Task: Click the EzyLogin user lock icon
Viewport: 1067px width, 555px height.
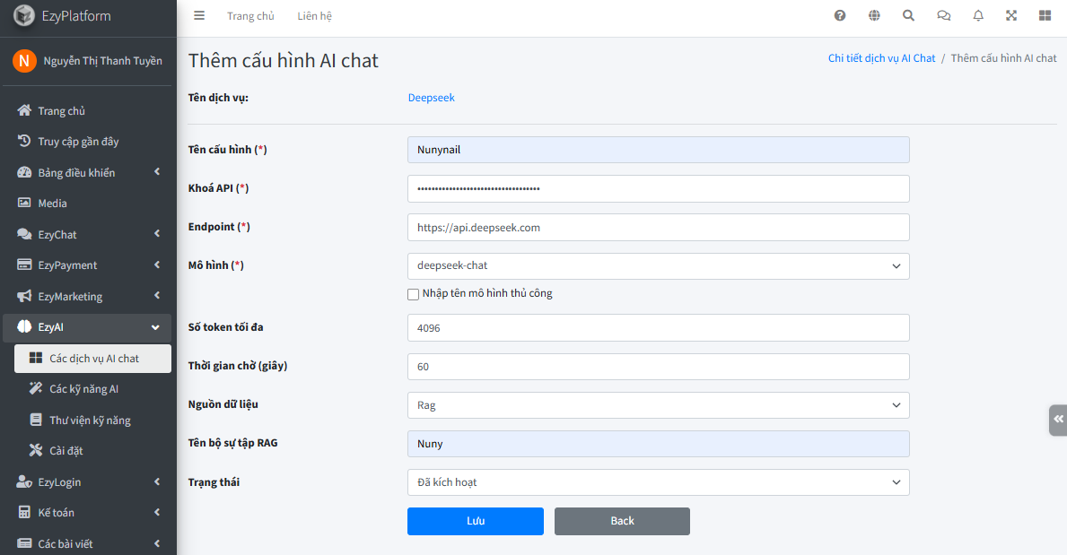Action: [x=24, y=481]
